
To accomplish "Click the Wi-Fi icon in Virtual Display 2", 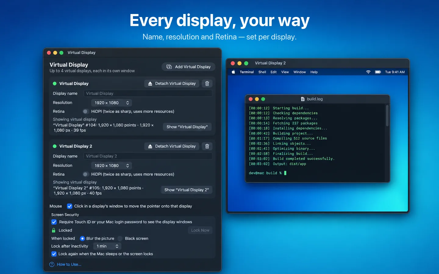I will (368, 72).
